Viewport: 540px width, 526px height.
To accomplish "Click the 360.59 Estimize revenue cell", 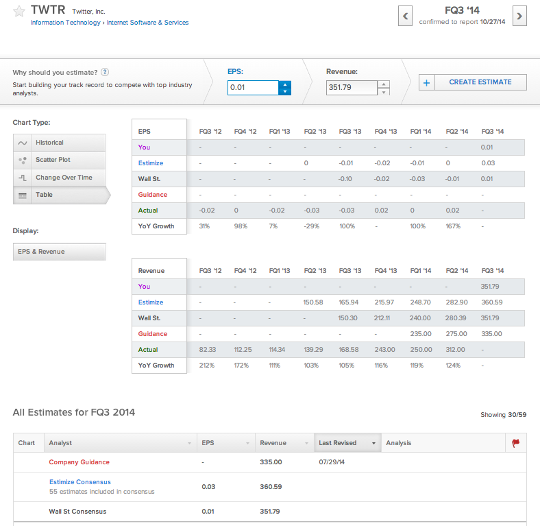I will coord(492,302).
